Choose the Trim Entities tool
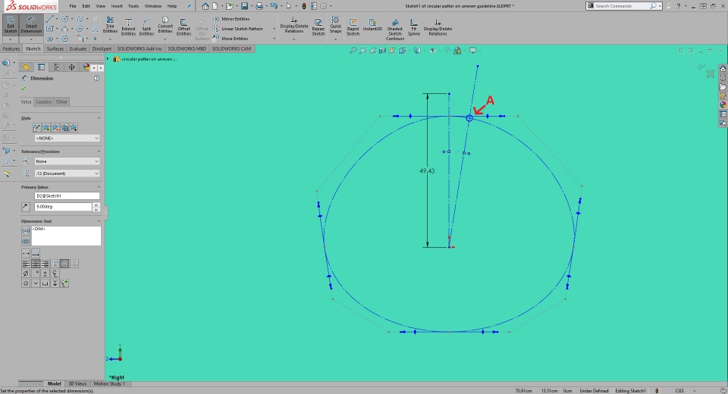This screenshot has height=394, width=728. coord(110,26)
